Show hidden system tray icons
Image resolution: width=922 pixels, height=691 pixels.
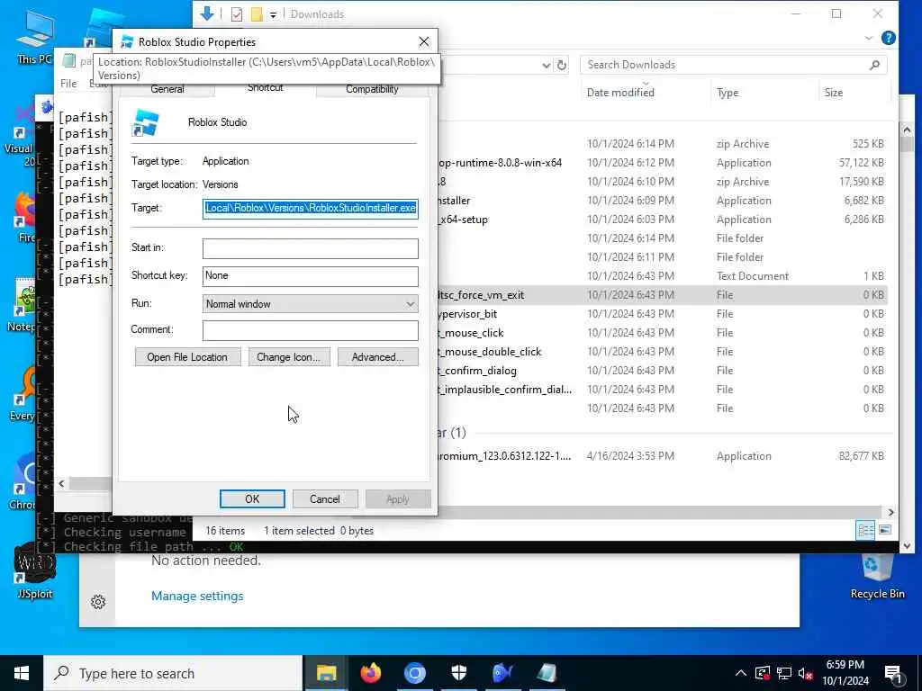pos(741,673)
